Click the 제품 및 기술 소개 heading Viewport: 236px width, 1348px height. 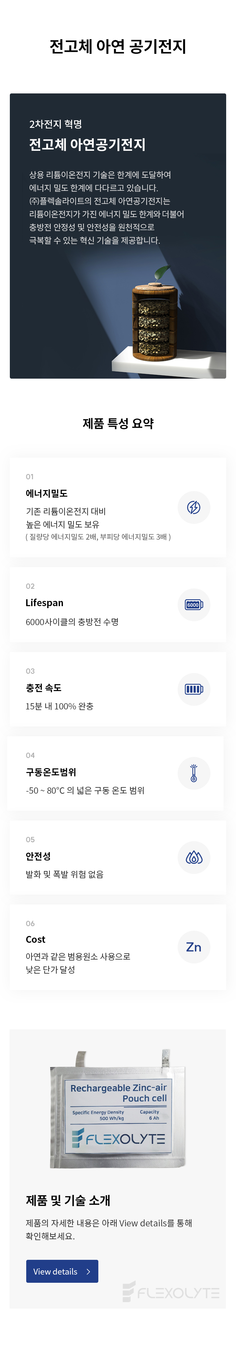point(68,1200)
